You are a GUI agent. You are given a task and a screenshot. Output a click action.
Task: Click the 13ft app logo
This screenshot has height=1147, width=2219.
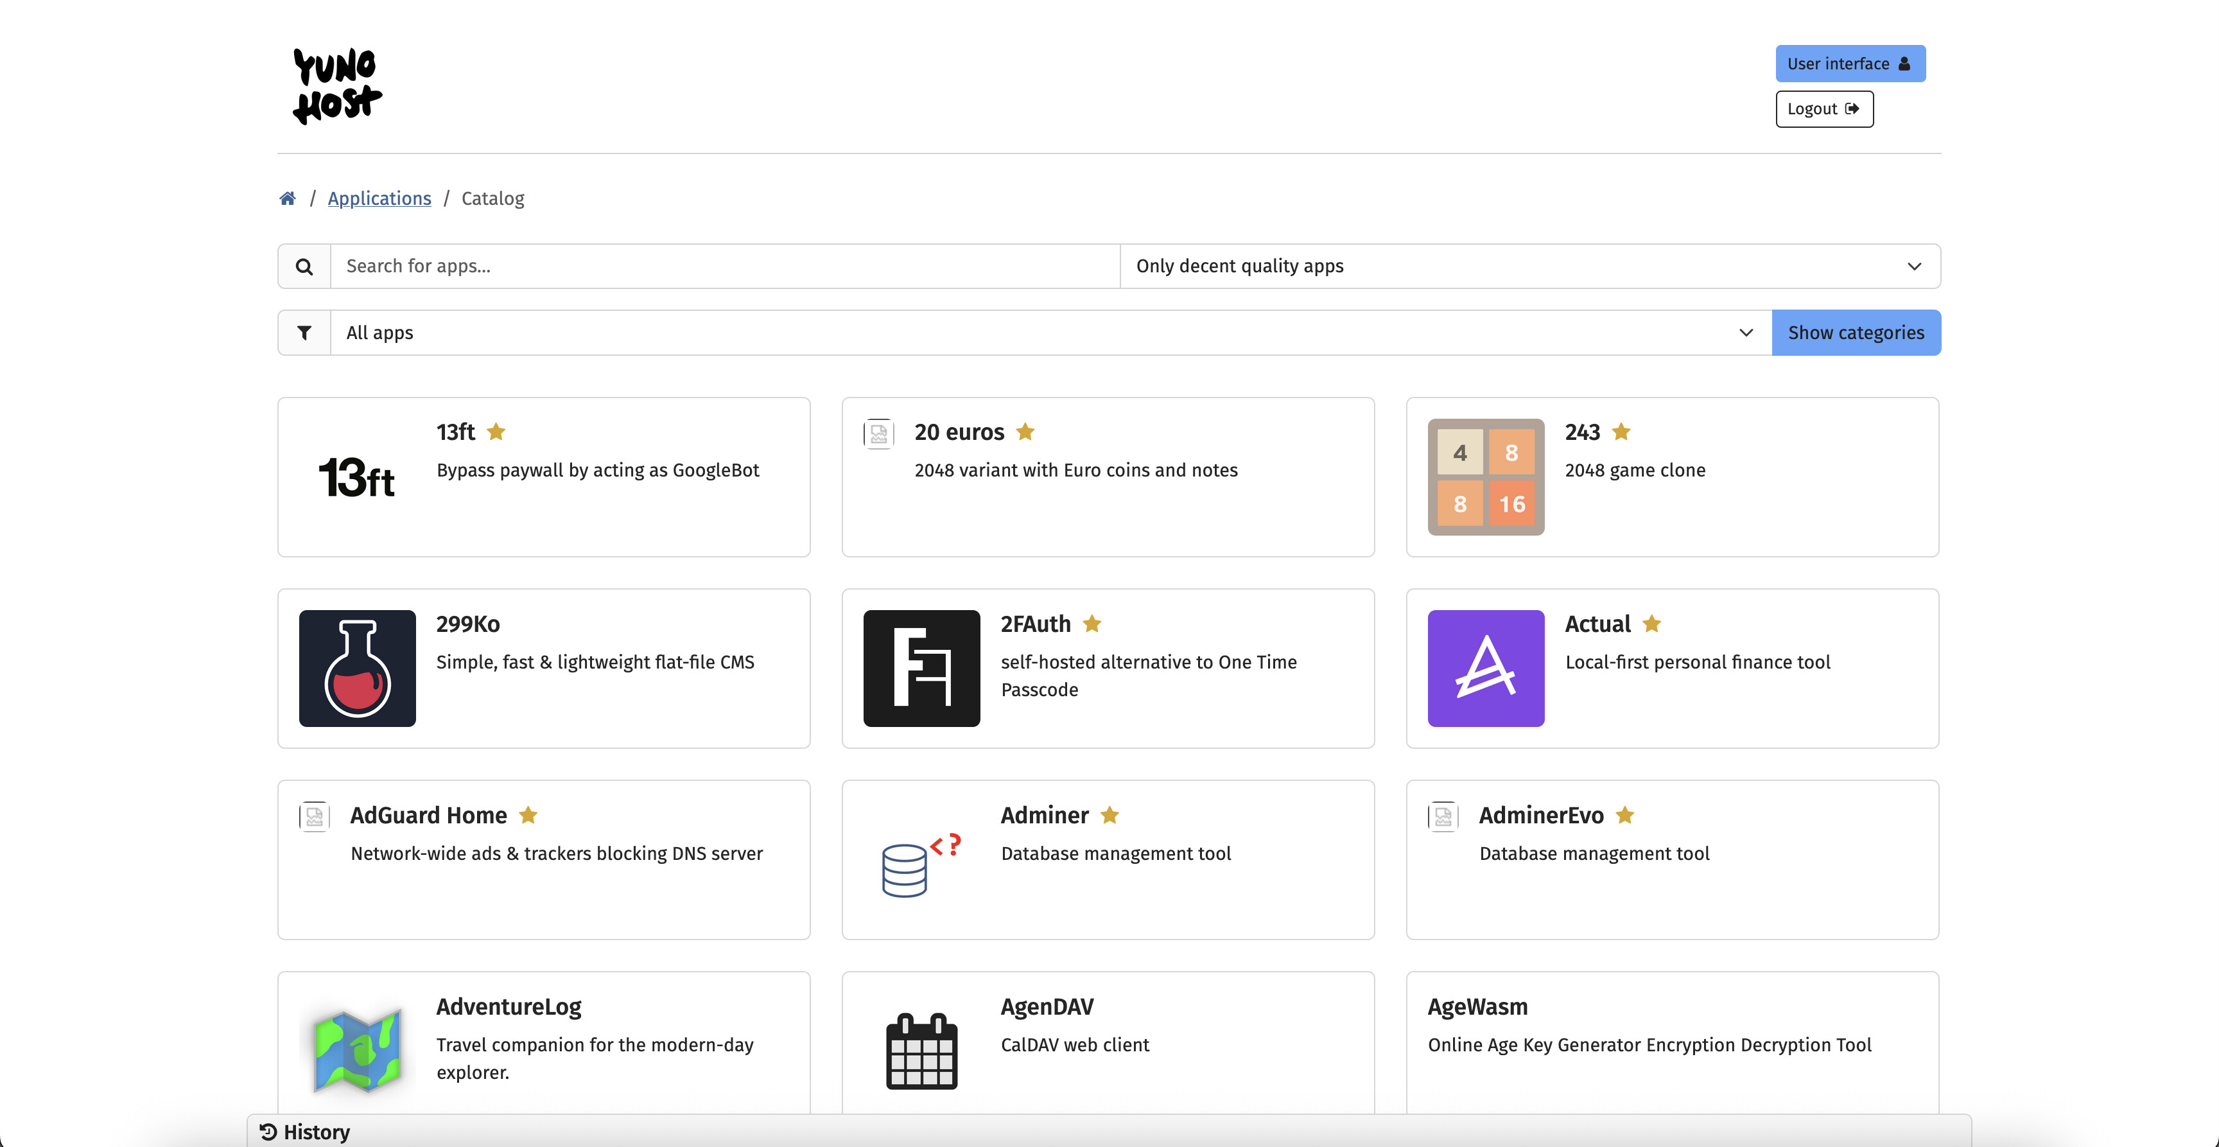(x=356, y=477)
